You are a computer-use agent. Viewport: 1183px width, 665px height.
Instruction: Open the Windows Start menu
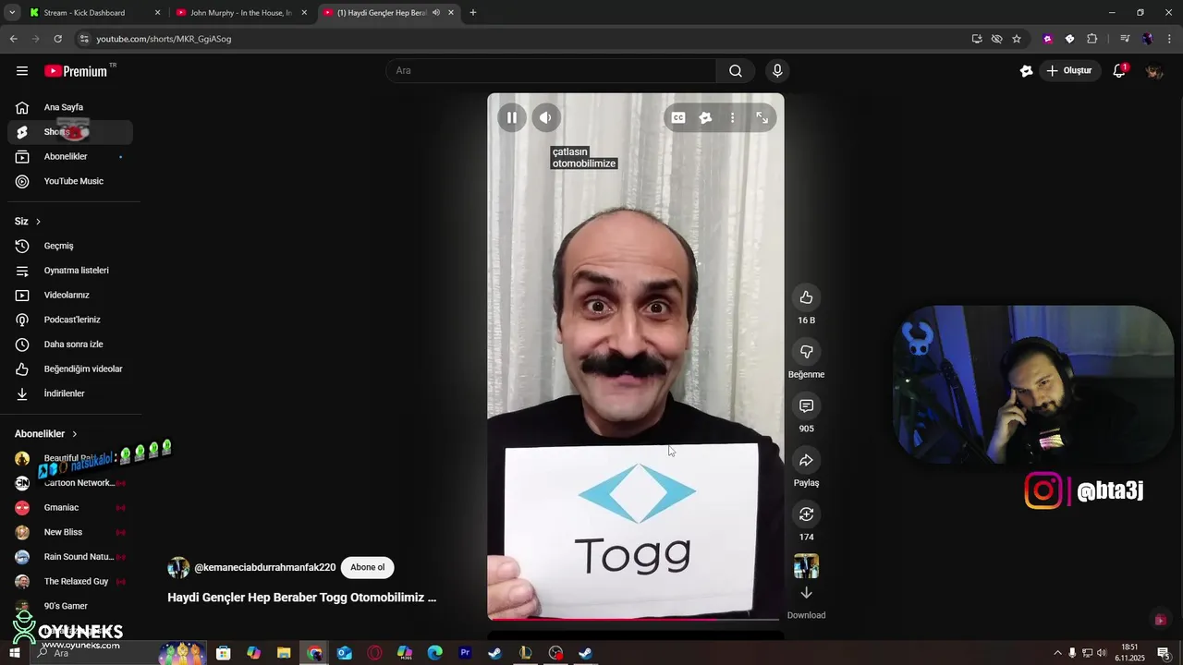coord(14,653)
